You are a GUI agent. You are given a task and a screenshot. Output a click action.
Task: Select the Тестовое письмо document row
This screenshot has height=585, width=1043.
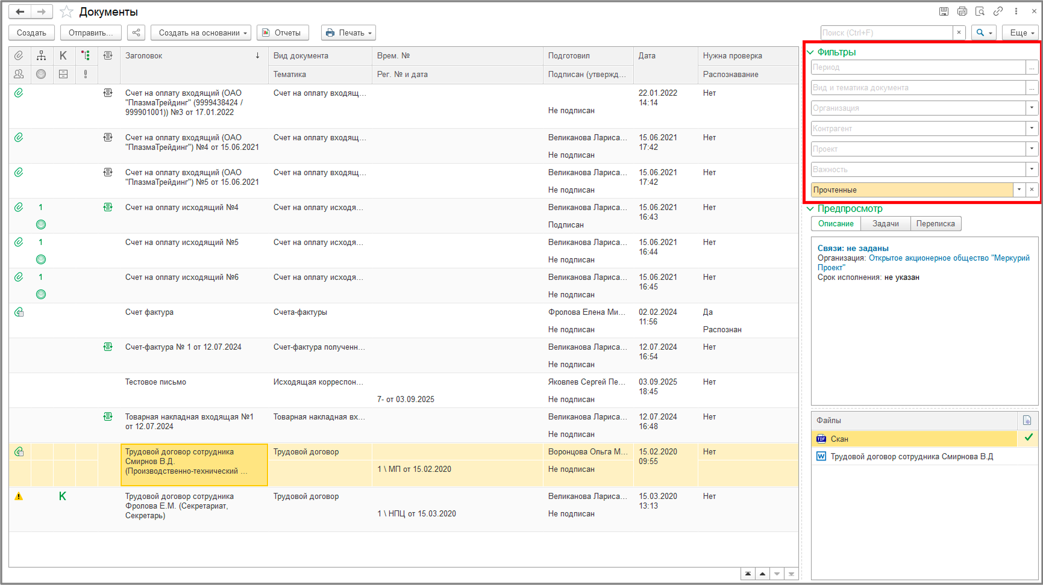coord(404,391)
